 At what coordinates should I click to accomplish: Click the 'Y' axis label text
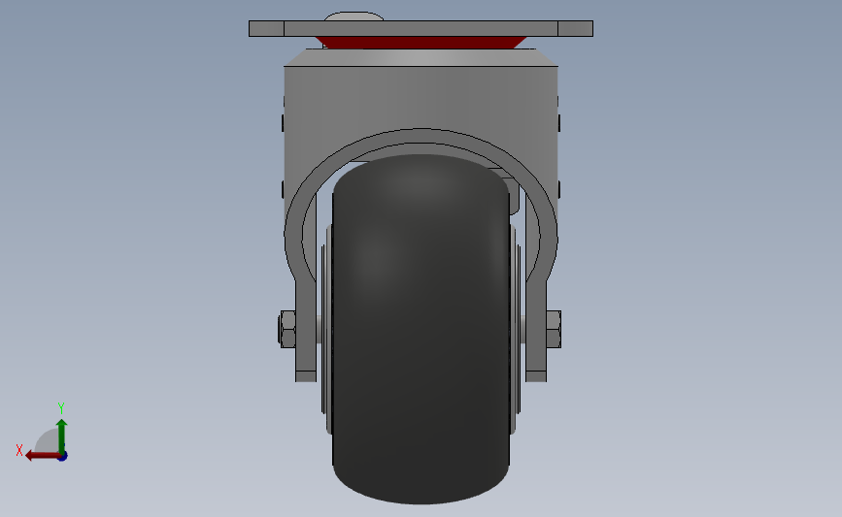pyautogui.click(x=60, y=408)
